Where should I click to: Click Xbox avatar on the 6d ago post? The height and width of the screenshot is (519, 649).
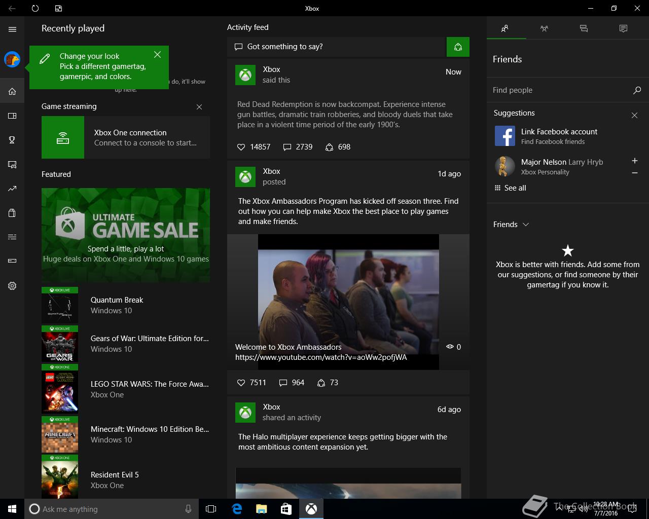coord(245,413)
